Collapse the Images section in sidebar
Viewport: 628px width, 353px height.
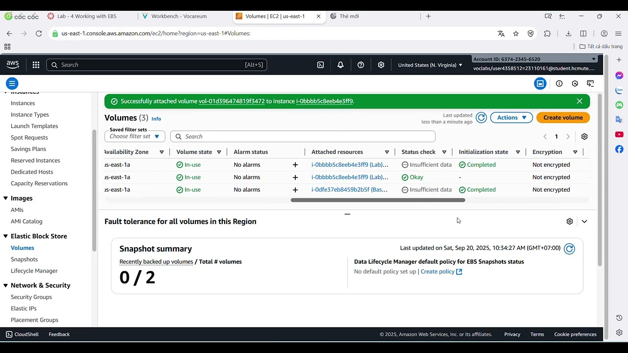(x=6, y=198)
